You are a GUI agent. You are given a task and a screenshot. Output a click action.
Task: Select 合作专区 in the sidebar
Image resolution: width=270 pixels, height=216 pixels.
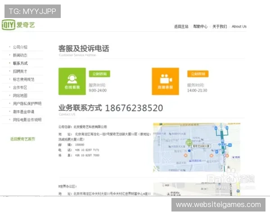(x=20, y=87)
